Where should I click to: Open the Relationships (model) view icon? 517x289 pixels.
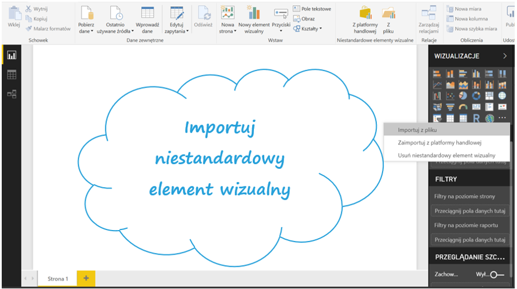pos(11,94)
